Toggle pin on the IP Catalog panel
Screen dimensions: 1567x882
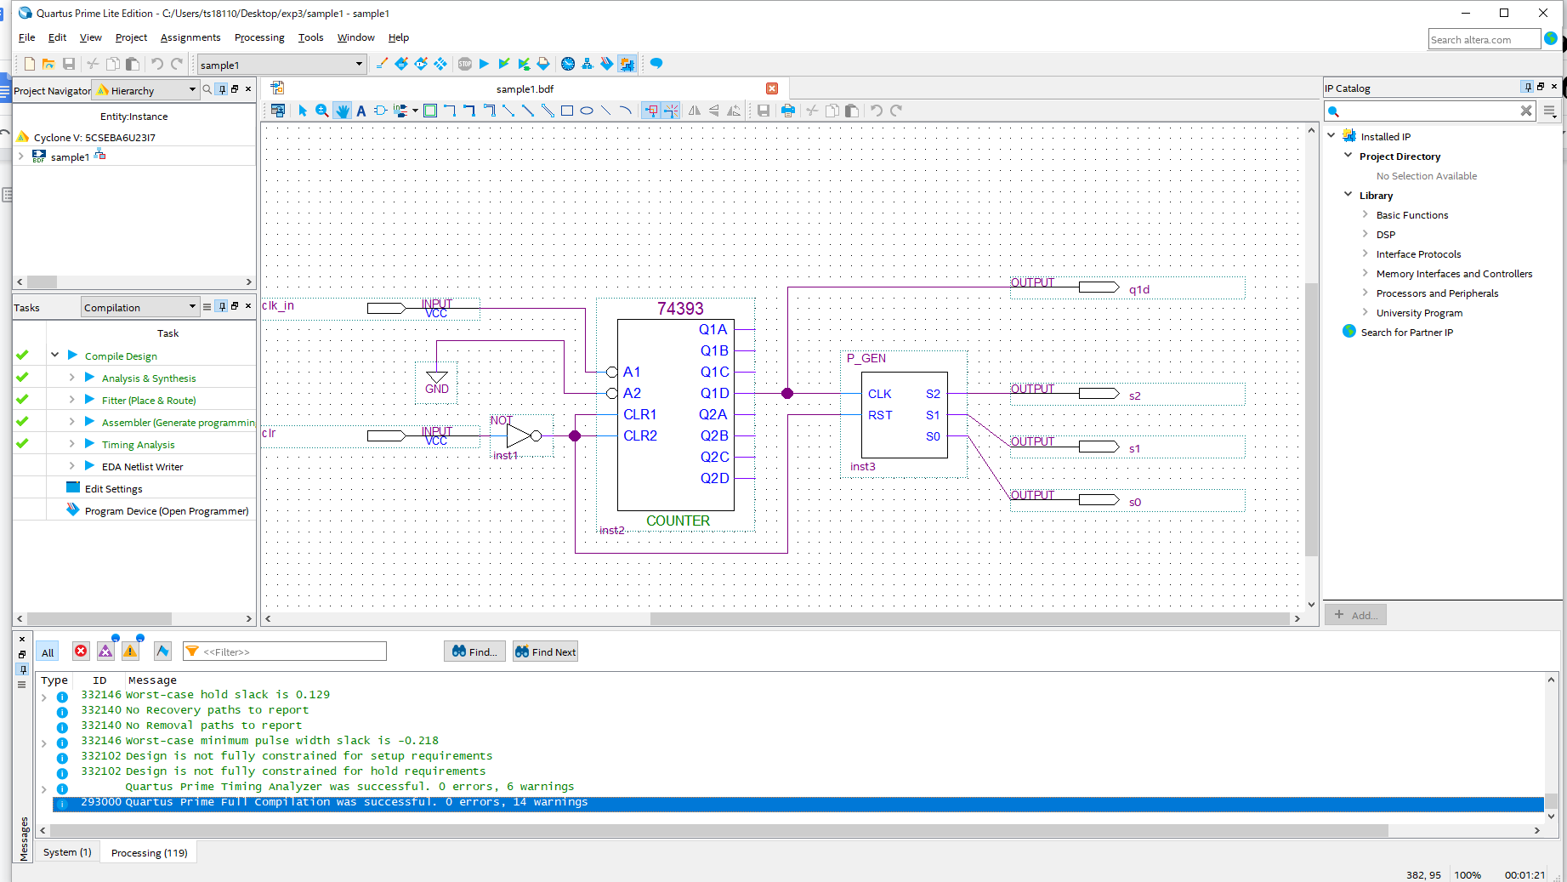[1528, 87]
